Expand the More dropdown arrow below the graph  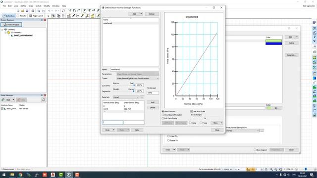(x=221, y=123)
